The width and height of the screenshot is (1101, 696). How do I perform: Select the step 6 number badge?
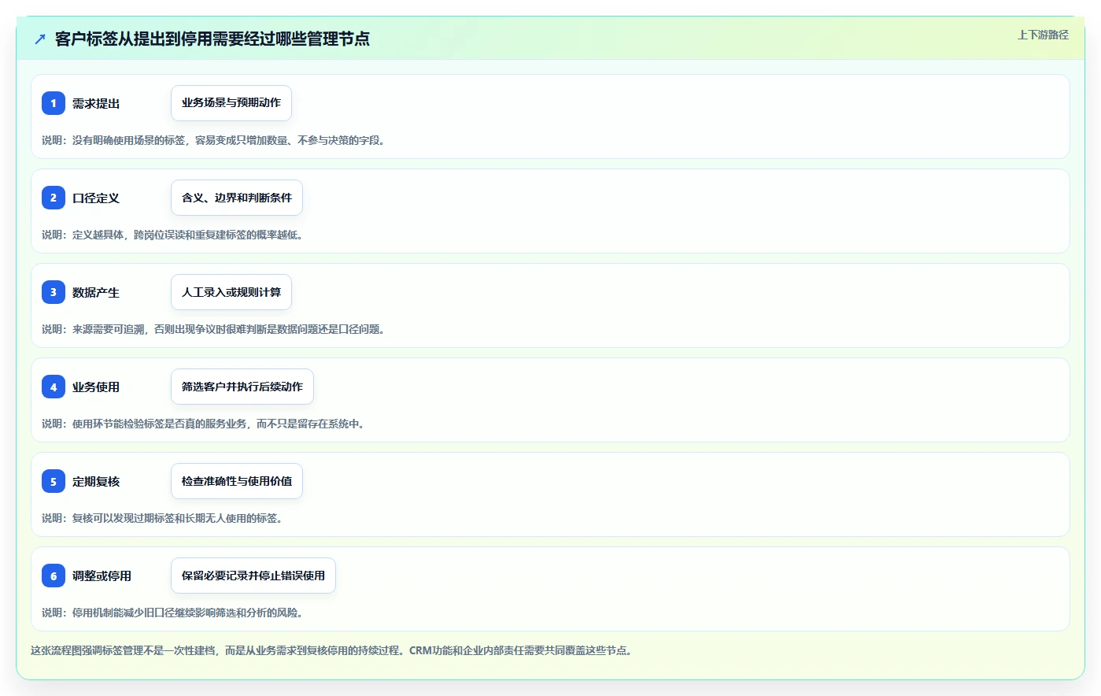coord(54,576)
